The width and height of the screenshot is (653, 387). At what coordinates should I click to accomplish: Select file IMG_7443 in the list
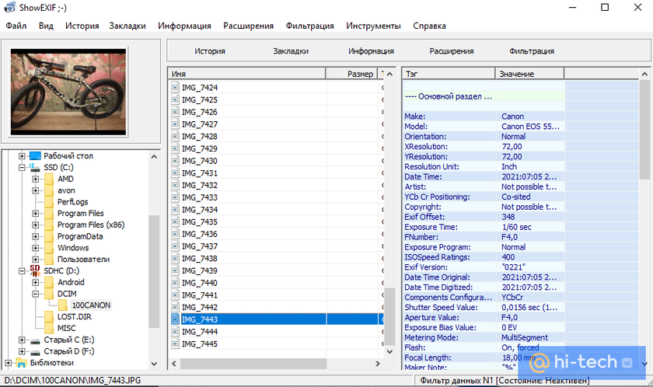(x=200, y=319)
